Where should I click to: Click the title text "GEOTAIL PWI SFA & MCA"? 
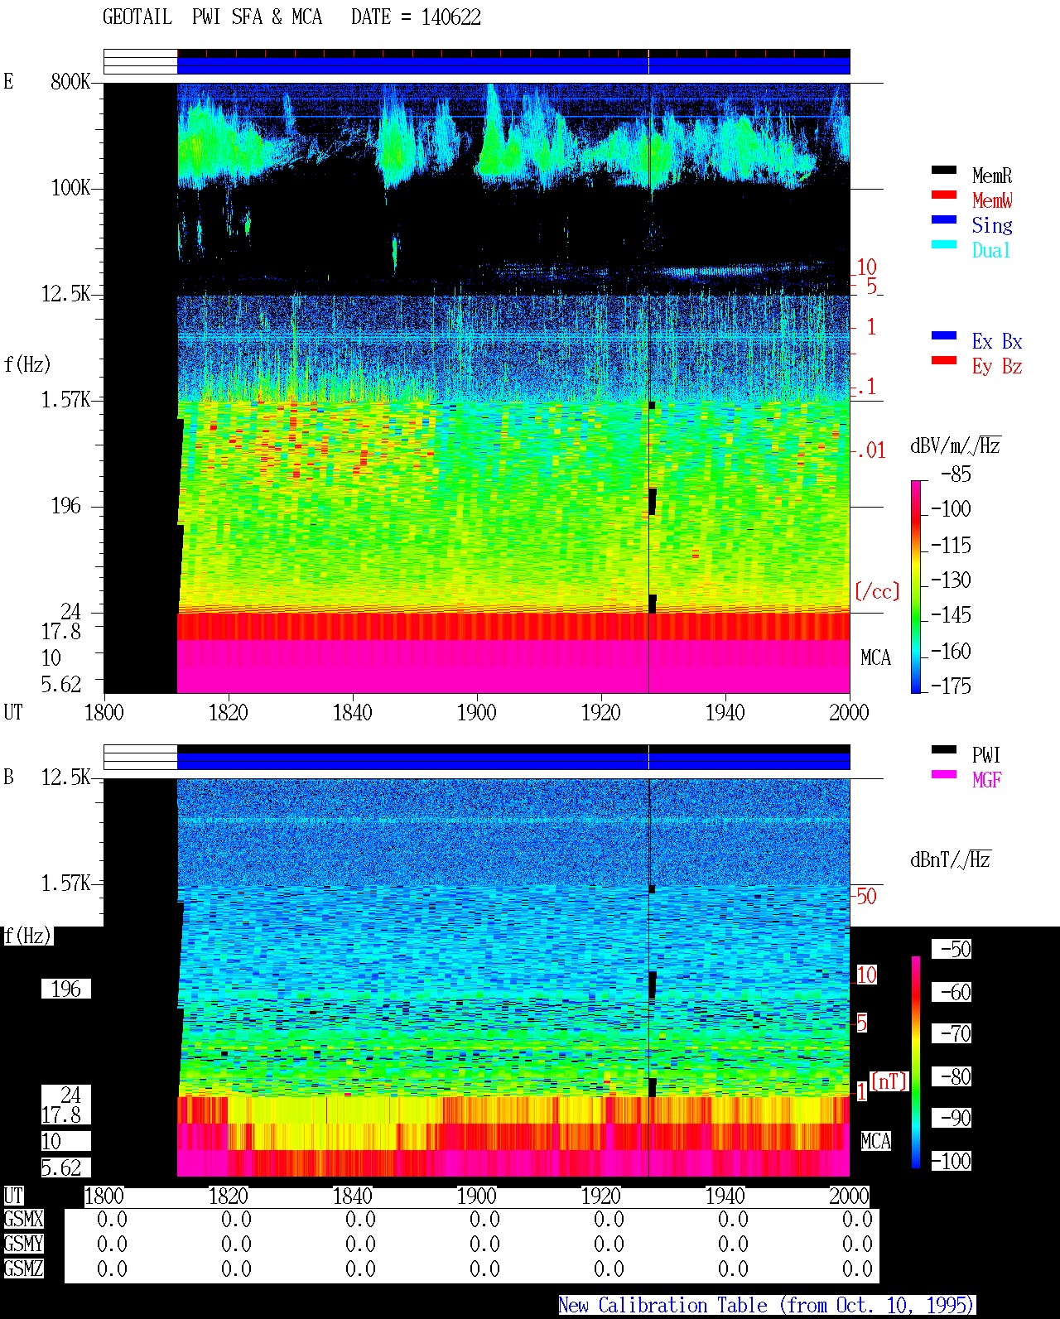click(212, 17)
